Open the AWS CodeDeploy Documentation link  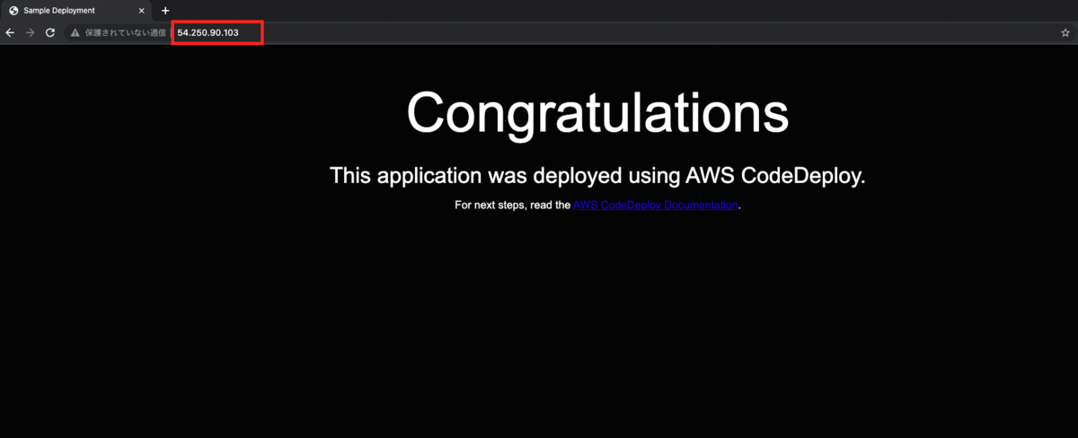click(656, 206)
